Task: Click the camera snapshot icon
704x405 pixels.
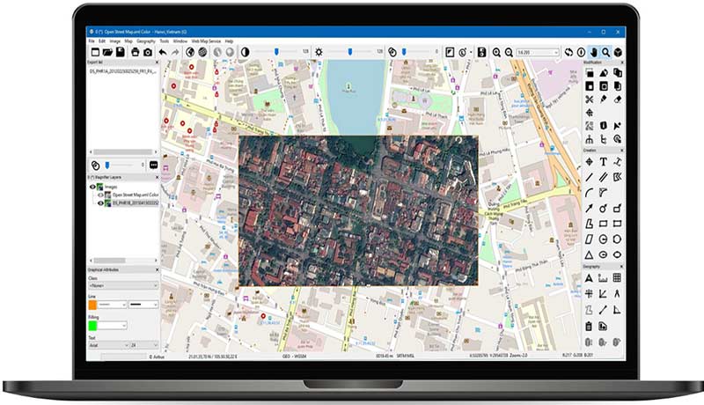Action: point(148,53)
